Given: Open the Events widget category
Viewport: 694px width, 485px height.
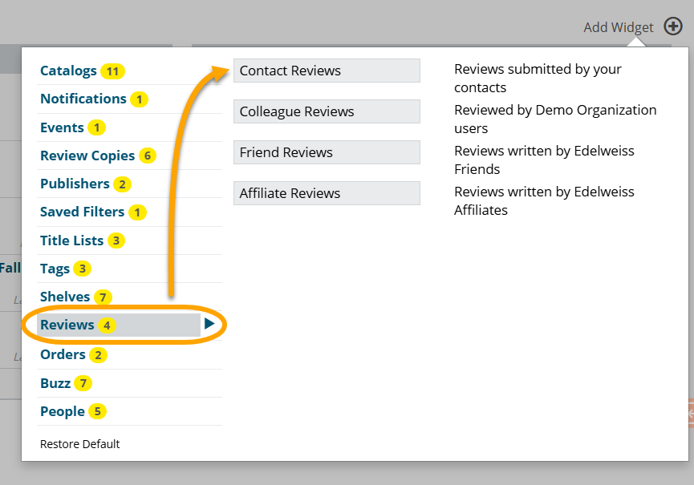Looking at the screenshot, I should (x=62, y=127).
